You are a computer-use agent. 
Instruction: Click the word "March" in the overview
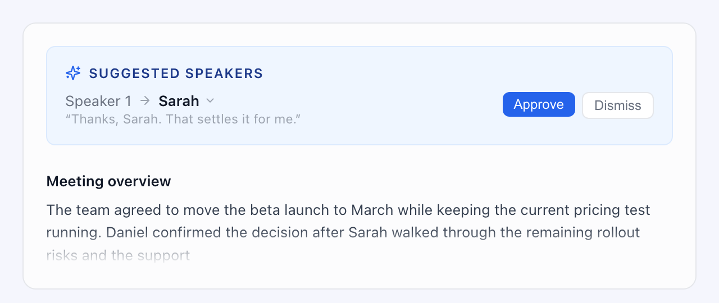click(x=373, y=210)
